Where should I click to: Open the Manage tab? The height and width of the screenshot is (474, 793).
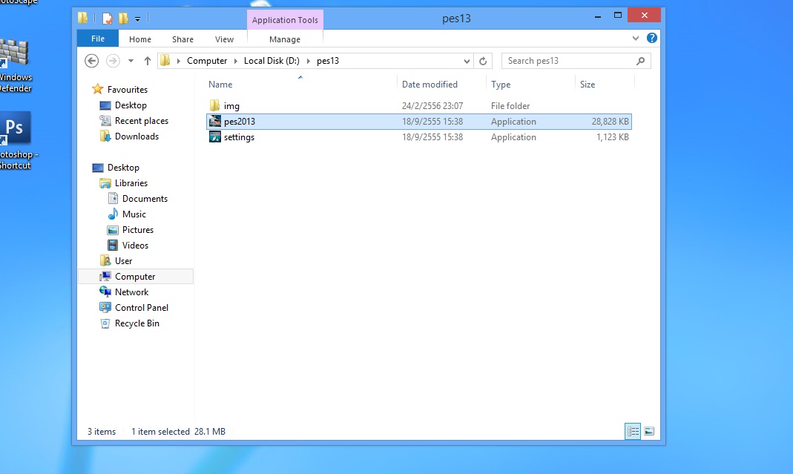tap(285, 39)
